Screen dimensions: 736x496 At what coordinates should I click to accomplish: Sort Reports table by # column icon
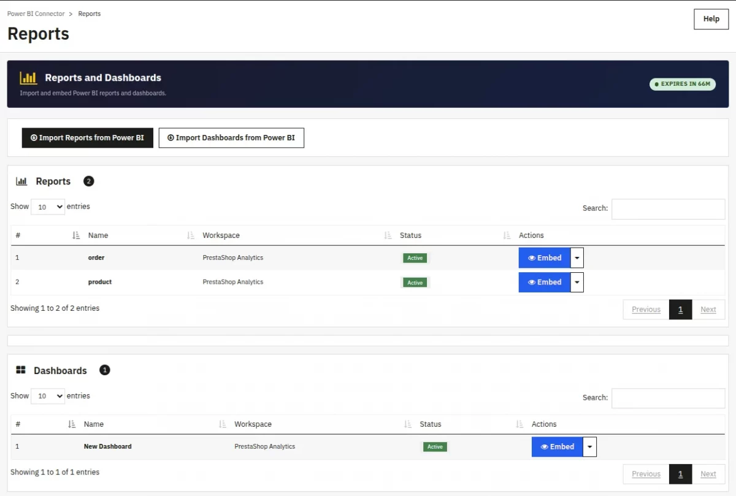76,235
